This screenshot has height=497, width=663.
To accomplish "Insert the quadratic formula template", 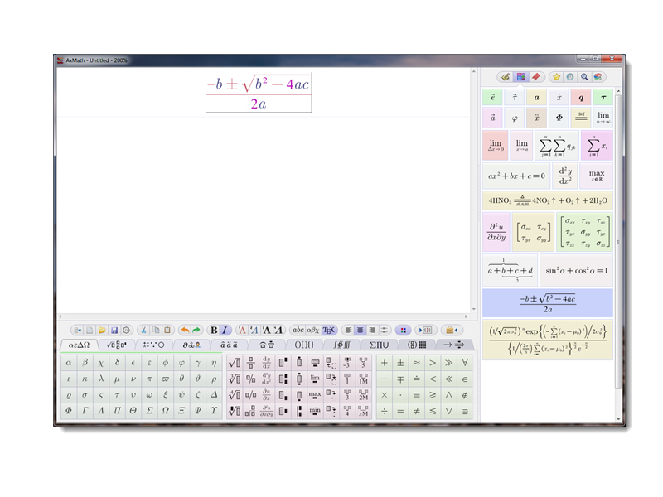I will (x=547, y=302).
